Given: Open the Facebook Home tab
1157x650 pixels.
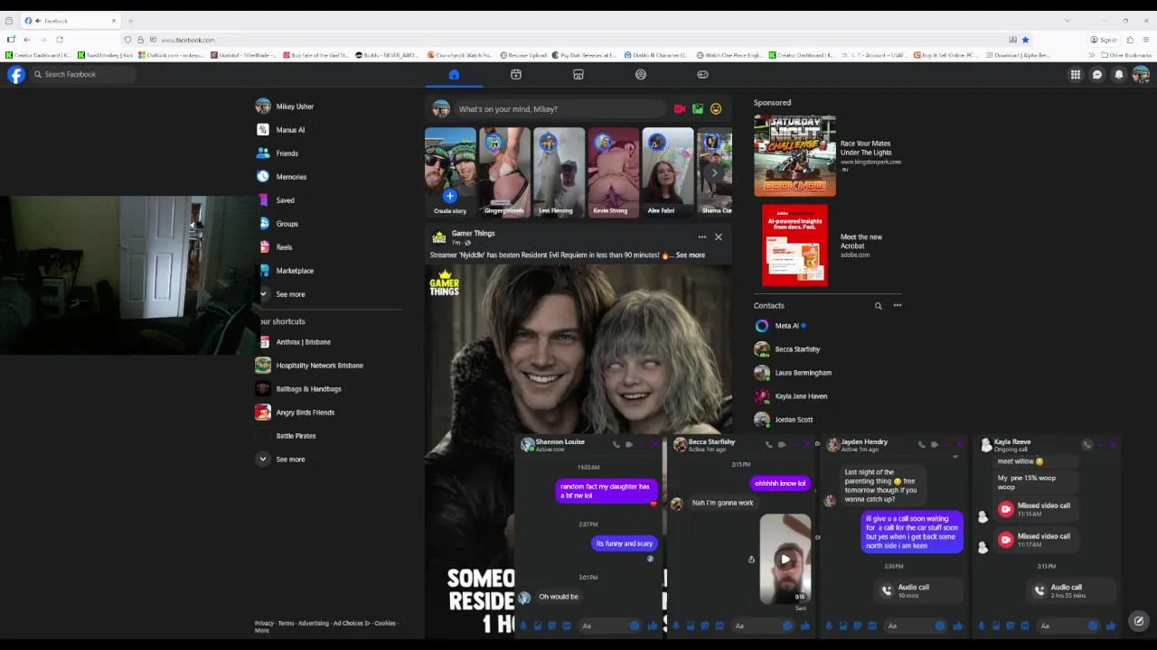Looking at the screenshot, I should [x=454, y=74].
